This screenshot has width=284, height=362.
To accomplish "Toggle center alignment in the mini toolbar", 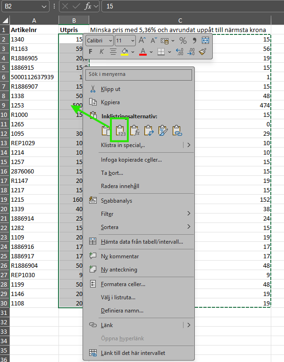I will pos(113,52).
